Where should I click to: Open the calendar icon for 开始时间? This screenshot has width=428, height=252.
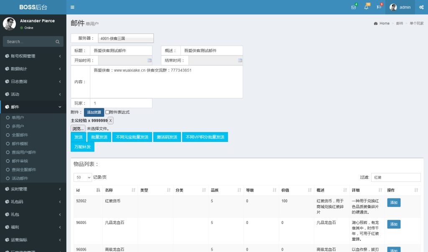point(149,60)
